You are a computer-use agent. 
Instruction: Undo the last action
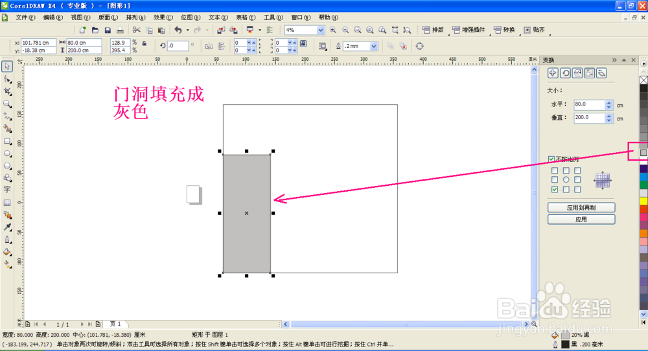[x=178, y=30]
